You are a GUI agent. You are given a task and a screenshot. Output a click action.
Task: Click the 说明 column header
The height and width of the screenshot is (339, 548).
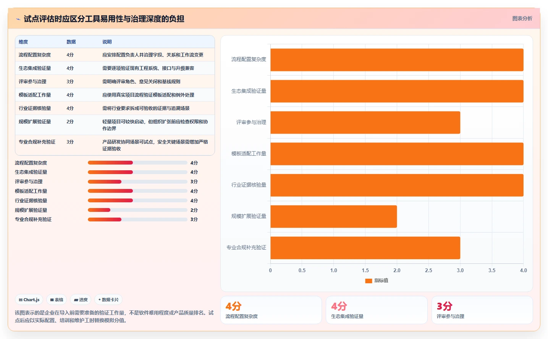107,42
